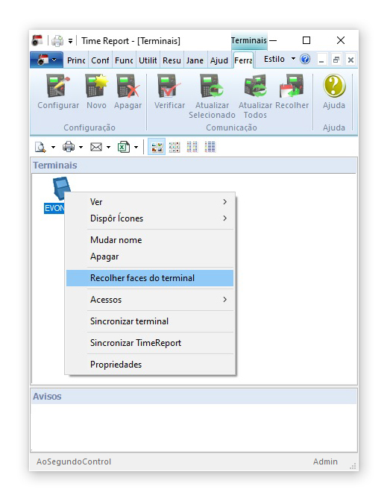Viewport: 390px width, 504px height.
Task: Switch to large icons view mode
Action: pos(157,147)
